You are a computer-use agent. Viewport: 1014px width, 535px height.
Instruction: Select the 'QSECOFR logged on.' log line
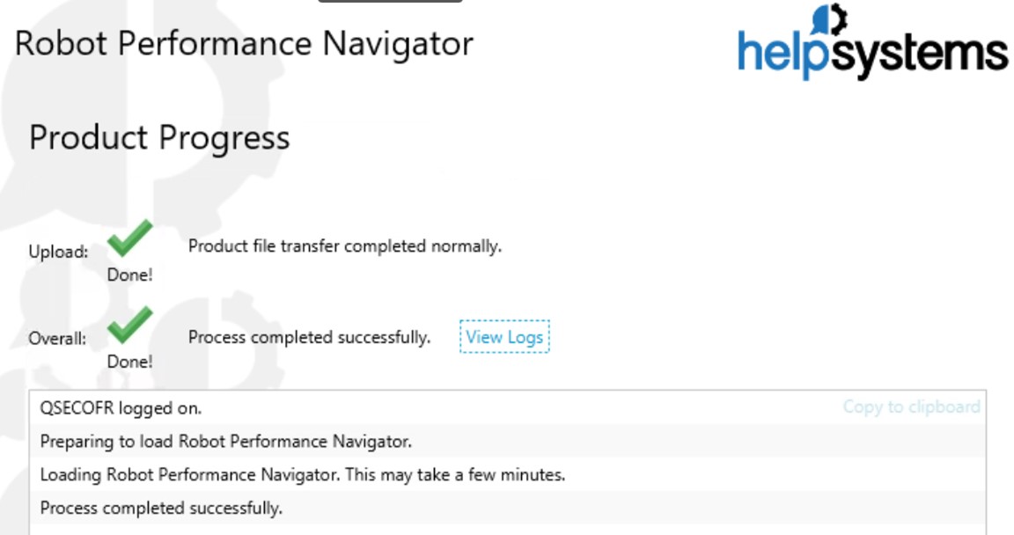[121, 408]
